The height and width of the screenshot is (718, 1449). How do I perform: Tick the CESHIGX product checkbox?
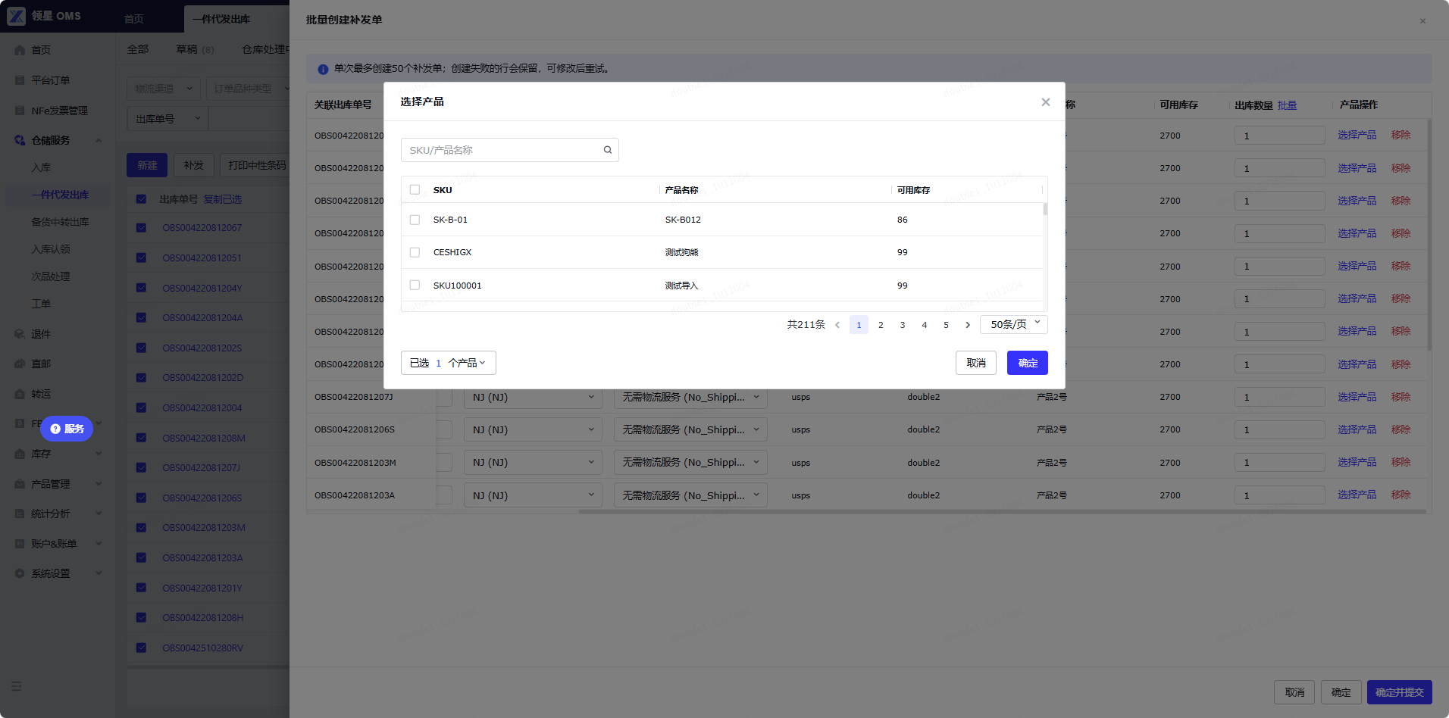click(415, 252)
